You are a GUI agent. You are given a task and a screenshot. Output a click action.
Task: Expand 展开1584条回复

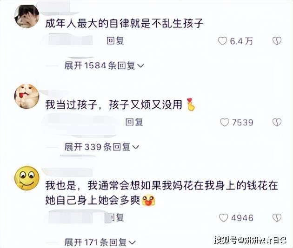coord(104,65)
